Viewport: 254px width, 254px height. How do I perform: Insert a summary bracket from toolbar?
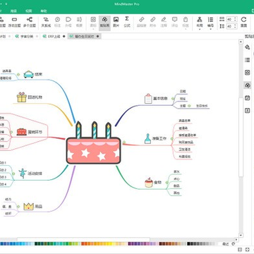click(79, 22)
